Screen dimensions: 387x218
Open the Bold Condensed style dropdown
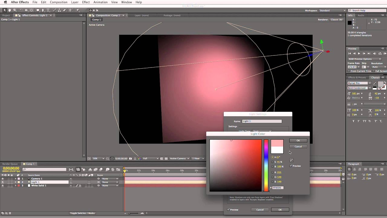click(359, 88)
